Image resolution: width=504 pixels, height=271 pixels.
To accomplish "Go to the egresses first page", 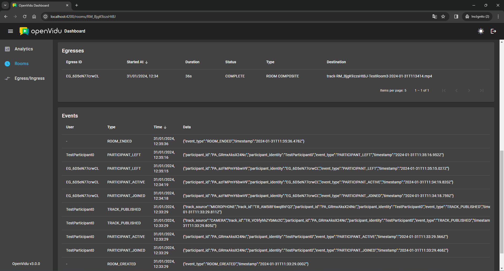I will pos(444,91).
